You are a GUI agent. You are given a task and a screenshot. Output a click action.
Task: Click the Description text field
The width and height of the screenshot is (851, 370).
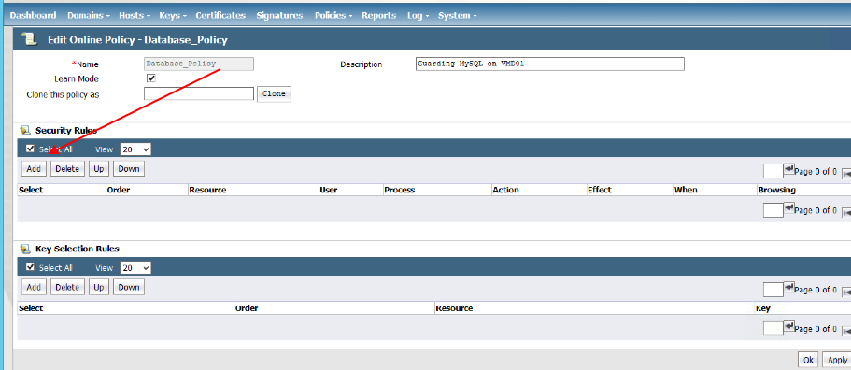[550, 64]
